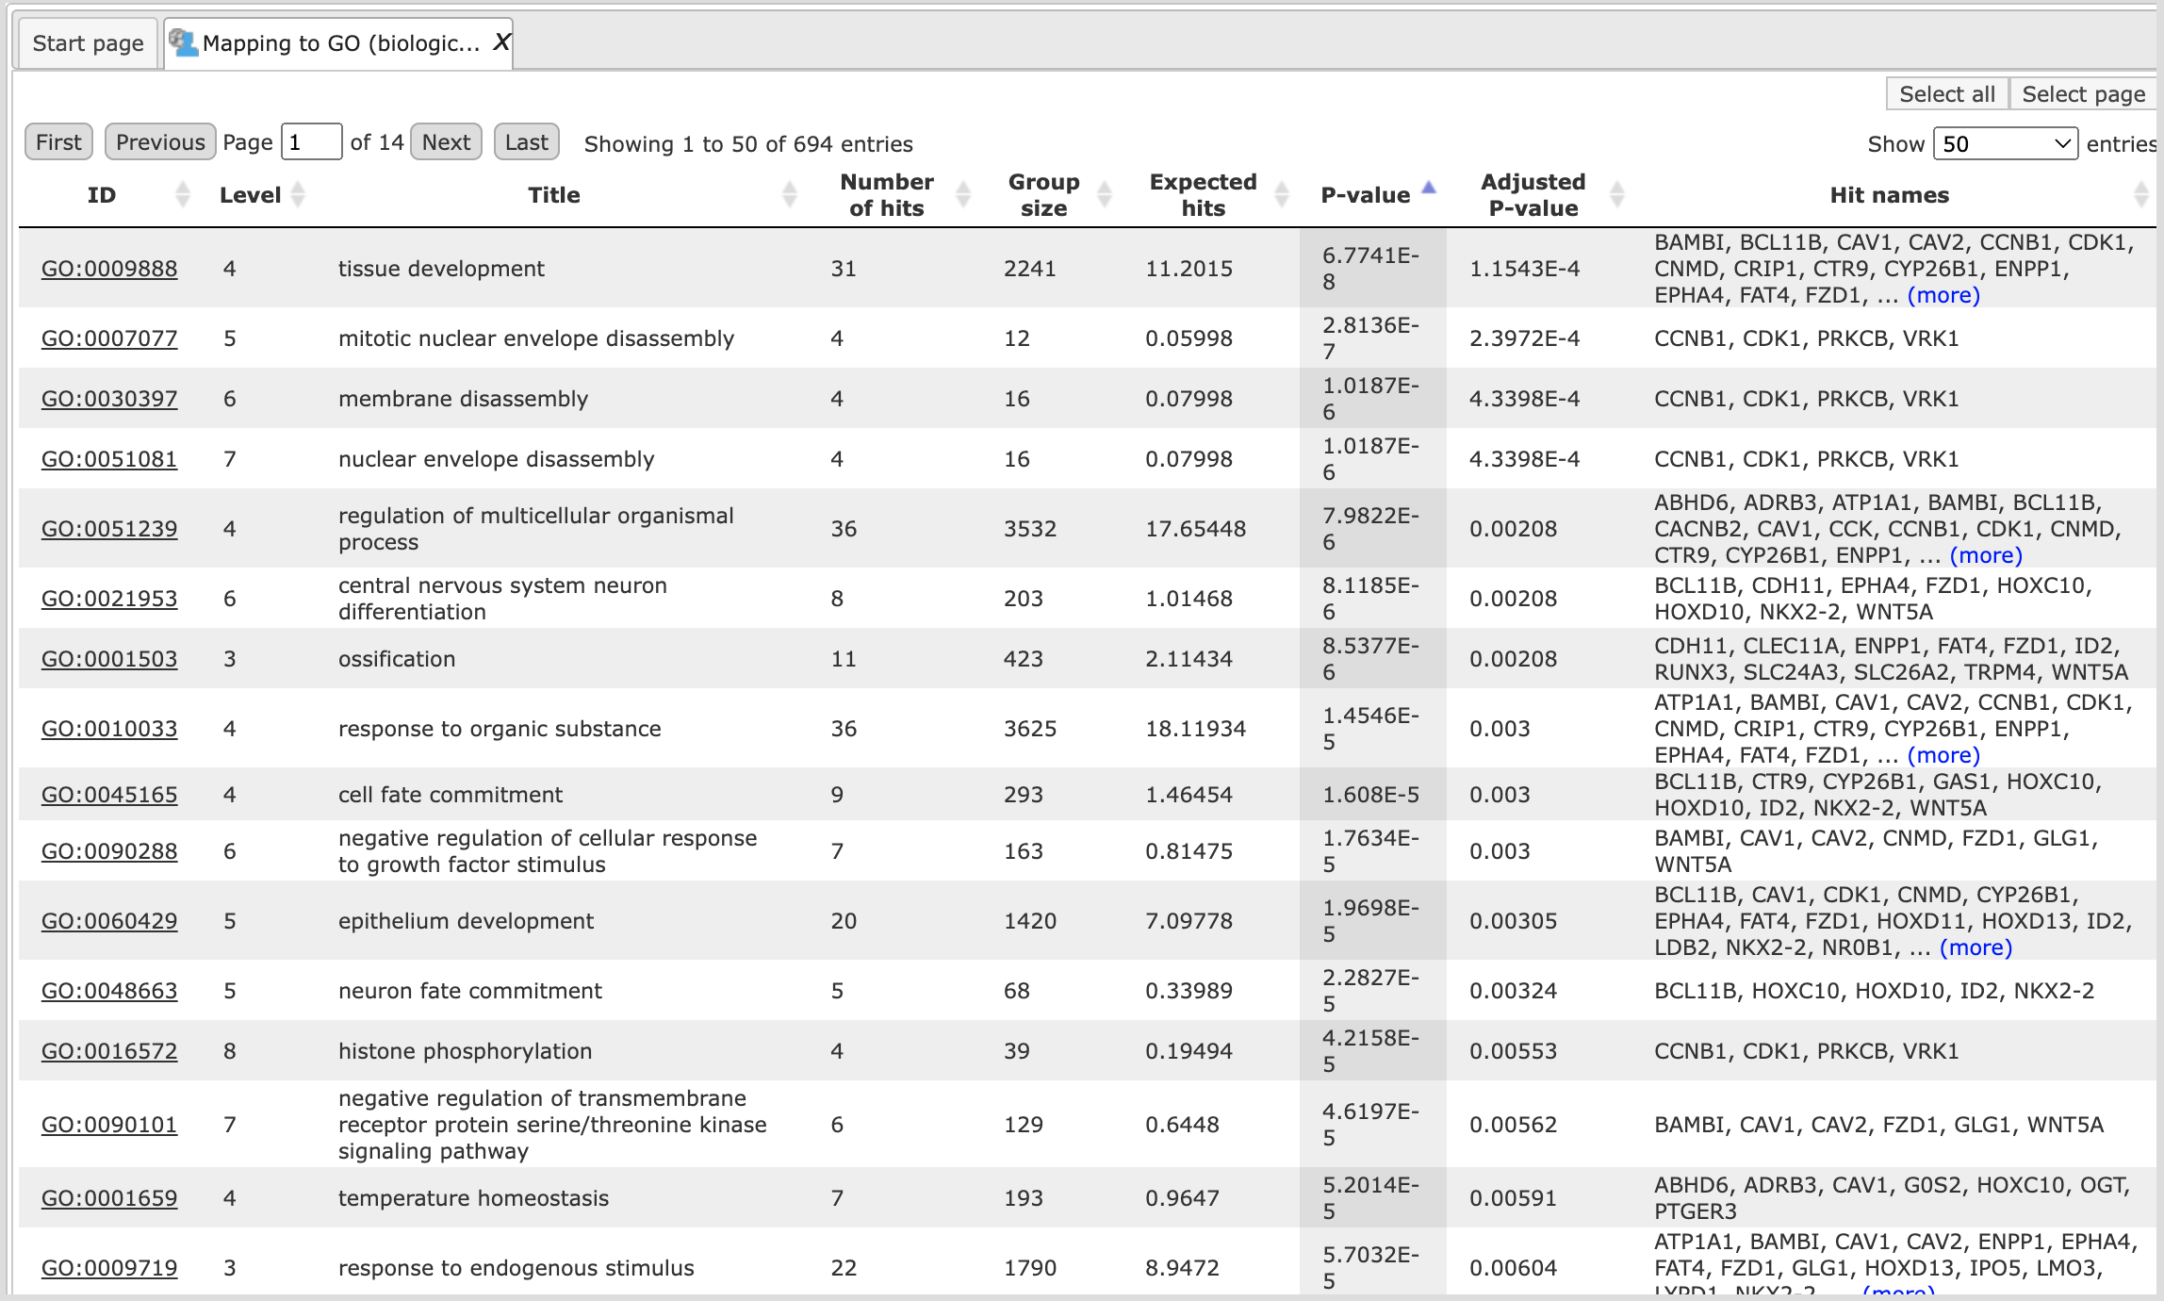Expand hit names for tissue development
The width and height of the screenshot is (2164, 1301).
(x=1943, y=295)
